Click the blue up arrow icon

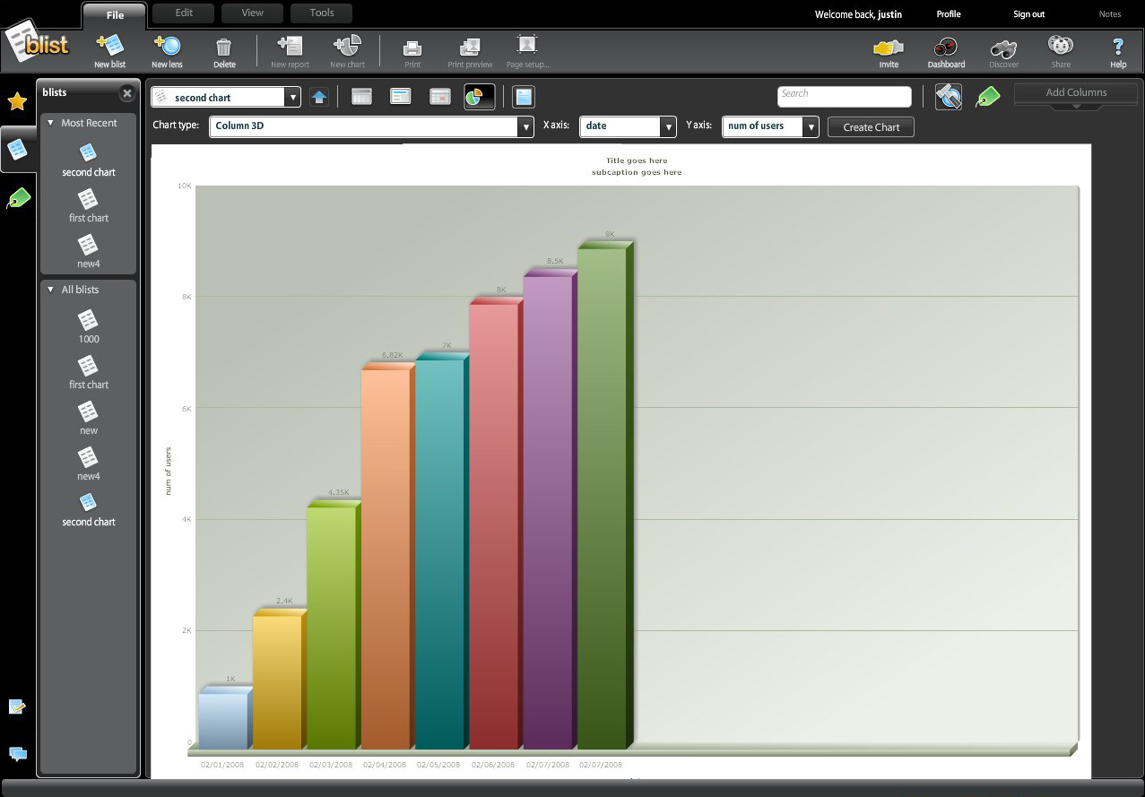[319, 97]
